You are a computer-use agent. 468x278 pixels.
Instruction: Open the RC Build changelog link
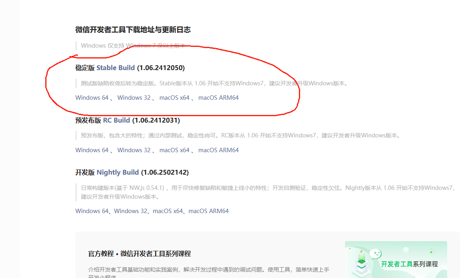117,120
